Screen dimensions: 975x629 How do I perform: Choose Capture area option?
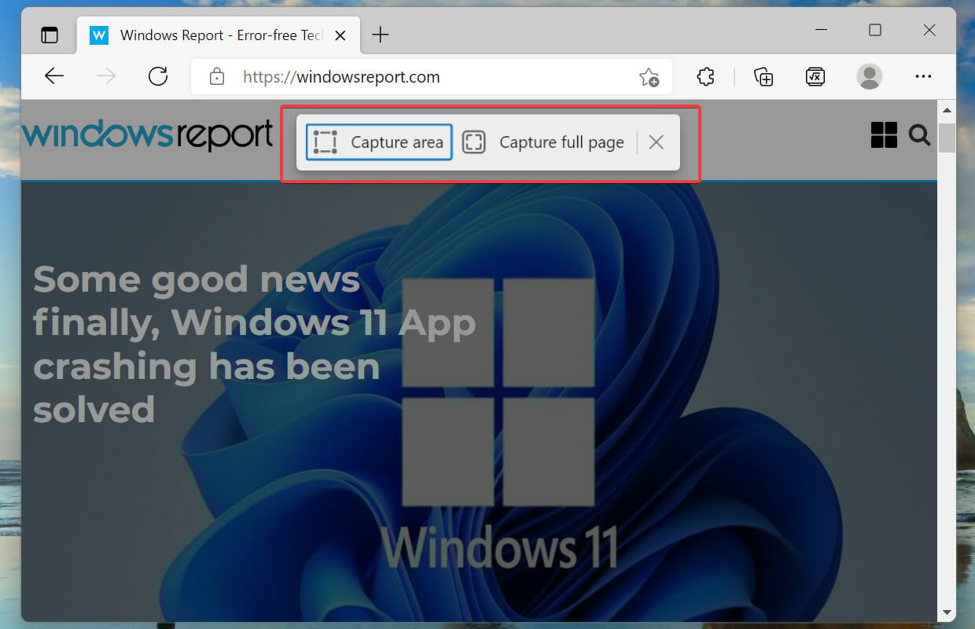pyautogui.click(x=379, y=142)
